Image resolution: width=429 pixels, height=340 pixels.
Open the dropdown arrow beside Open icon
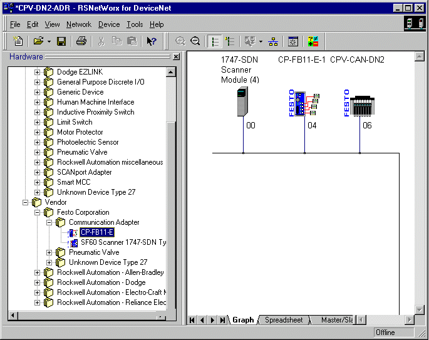point(49,41)
